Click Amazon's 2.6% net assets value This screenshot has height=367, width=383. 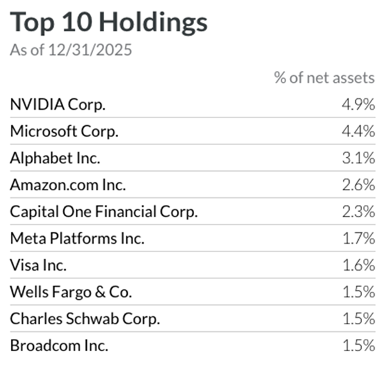[x=357, y=186]
